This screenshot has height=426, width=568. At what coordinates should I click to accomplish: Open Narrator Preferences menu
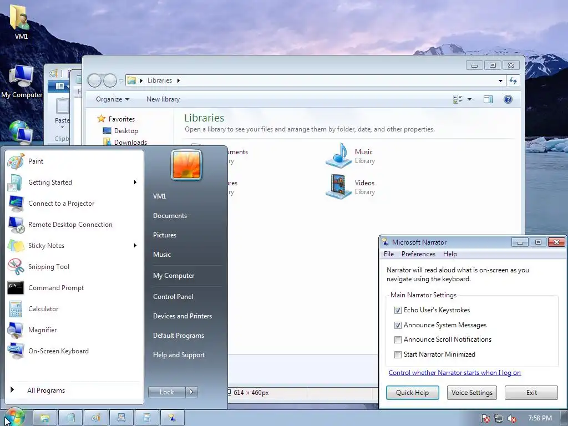click(418, 254)
